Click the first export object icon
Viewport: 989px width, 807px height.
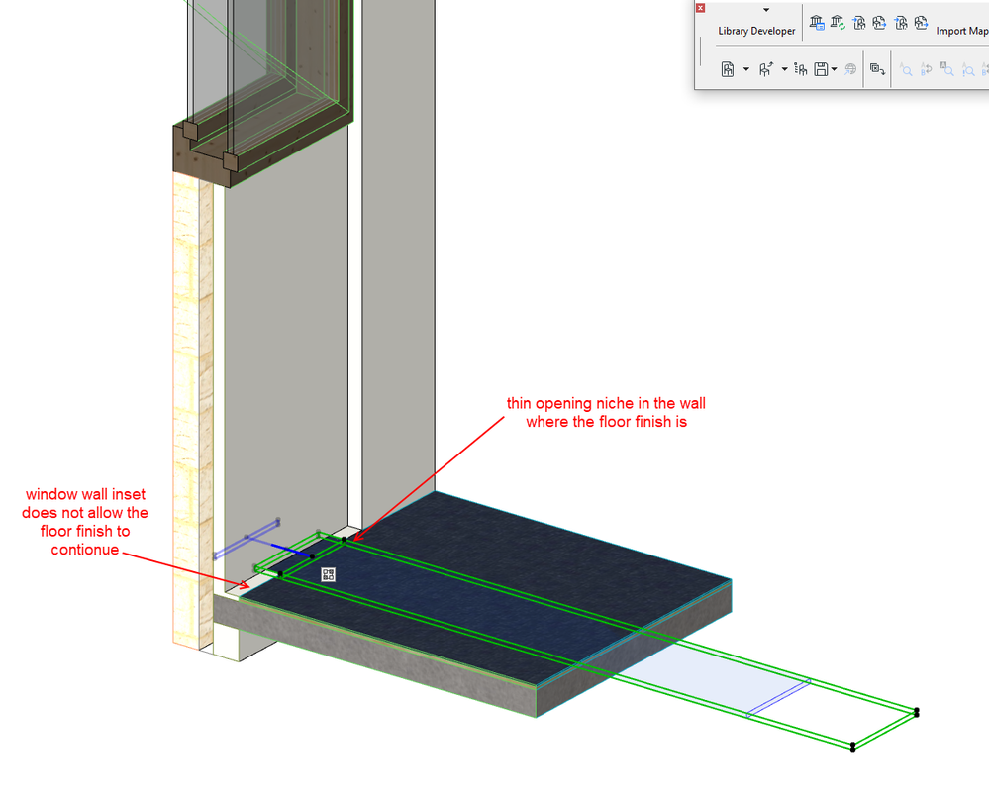879,24
